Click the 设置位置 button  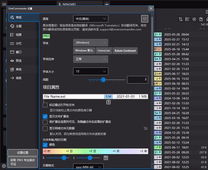coord(23,153)
